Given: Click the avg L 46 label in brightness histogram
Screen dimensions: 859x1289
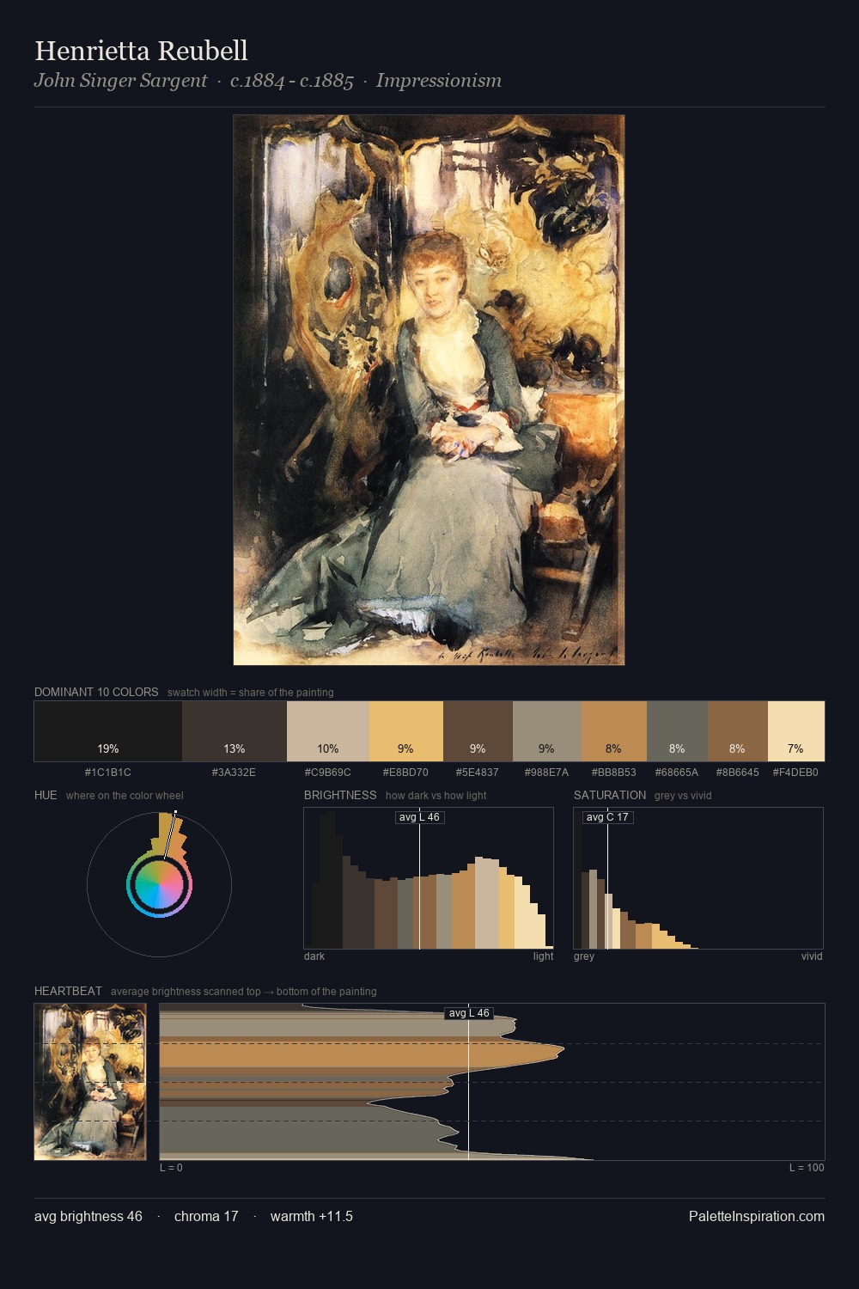Looking at the screenshot, I should tap(419, 817).
